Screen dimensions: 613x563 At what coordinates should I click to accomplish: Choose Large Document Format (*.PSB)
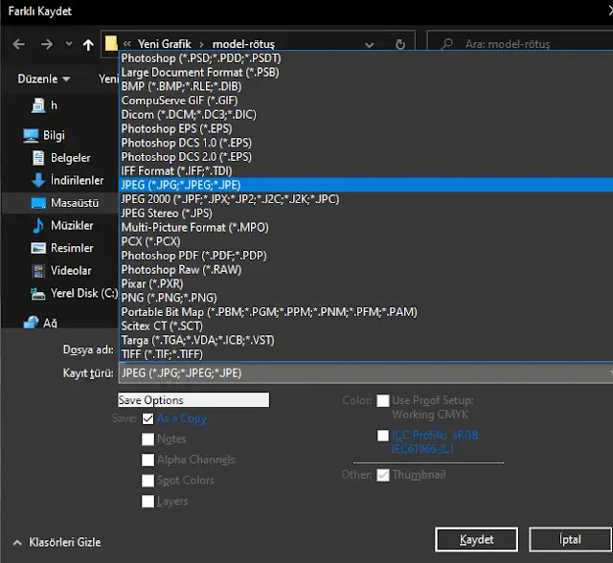pyautogui.click(x=366, y=72)
